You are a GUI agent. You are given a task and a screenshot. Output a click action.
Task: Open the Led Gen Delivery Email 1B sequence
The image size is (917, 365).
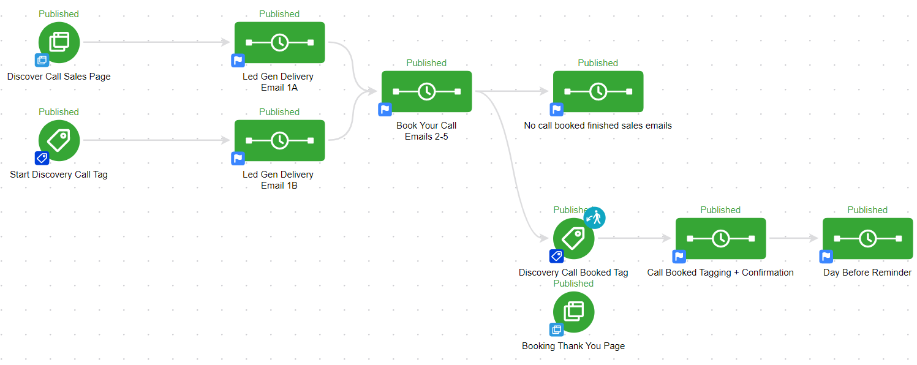[279, 140]
